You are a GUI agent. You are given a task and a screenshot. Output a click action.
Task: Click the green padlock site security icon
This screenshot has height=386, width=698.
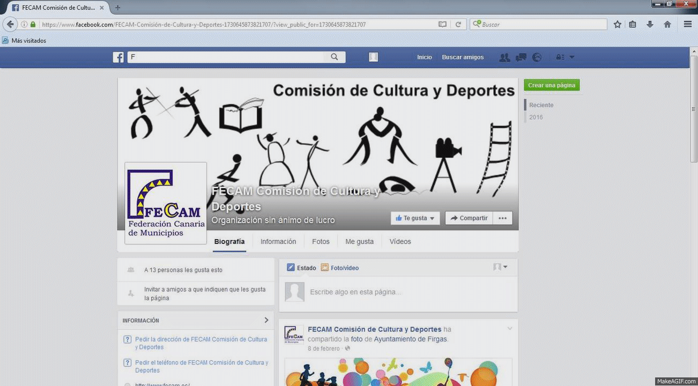pos(33,25)
